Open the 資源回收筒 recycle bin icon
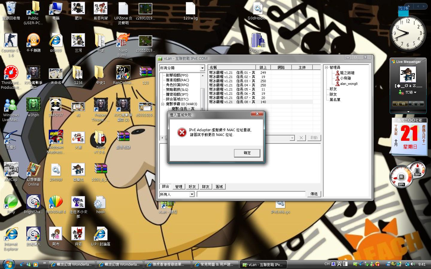431x269 pixels. tap(11, 11)
